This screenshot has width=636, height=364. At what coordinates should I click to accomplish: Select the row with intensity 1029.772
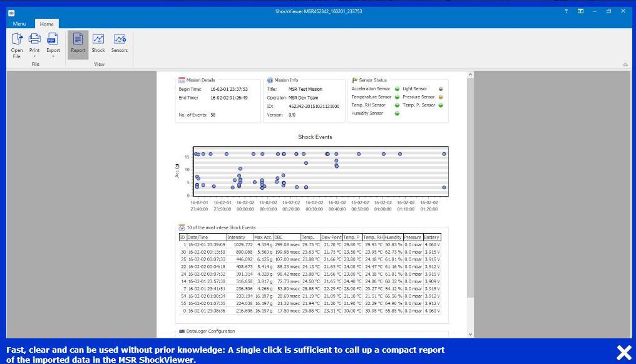coord(310,245)
